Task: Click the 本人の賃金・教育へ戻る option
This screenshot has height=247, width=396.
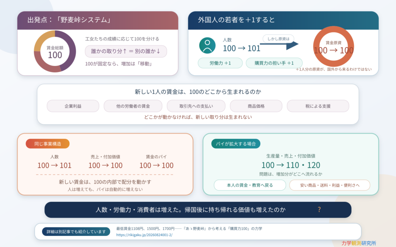Action: 250,185
